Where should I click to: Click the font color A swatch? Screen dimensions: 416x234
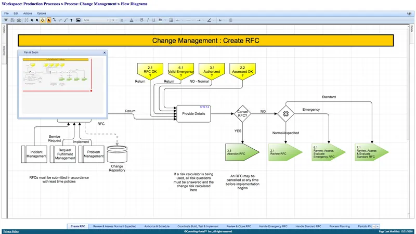coord(132,20)
